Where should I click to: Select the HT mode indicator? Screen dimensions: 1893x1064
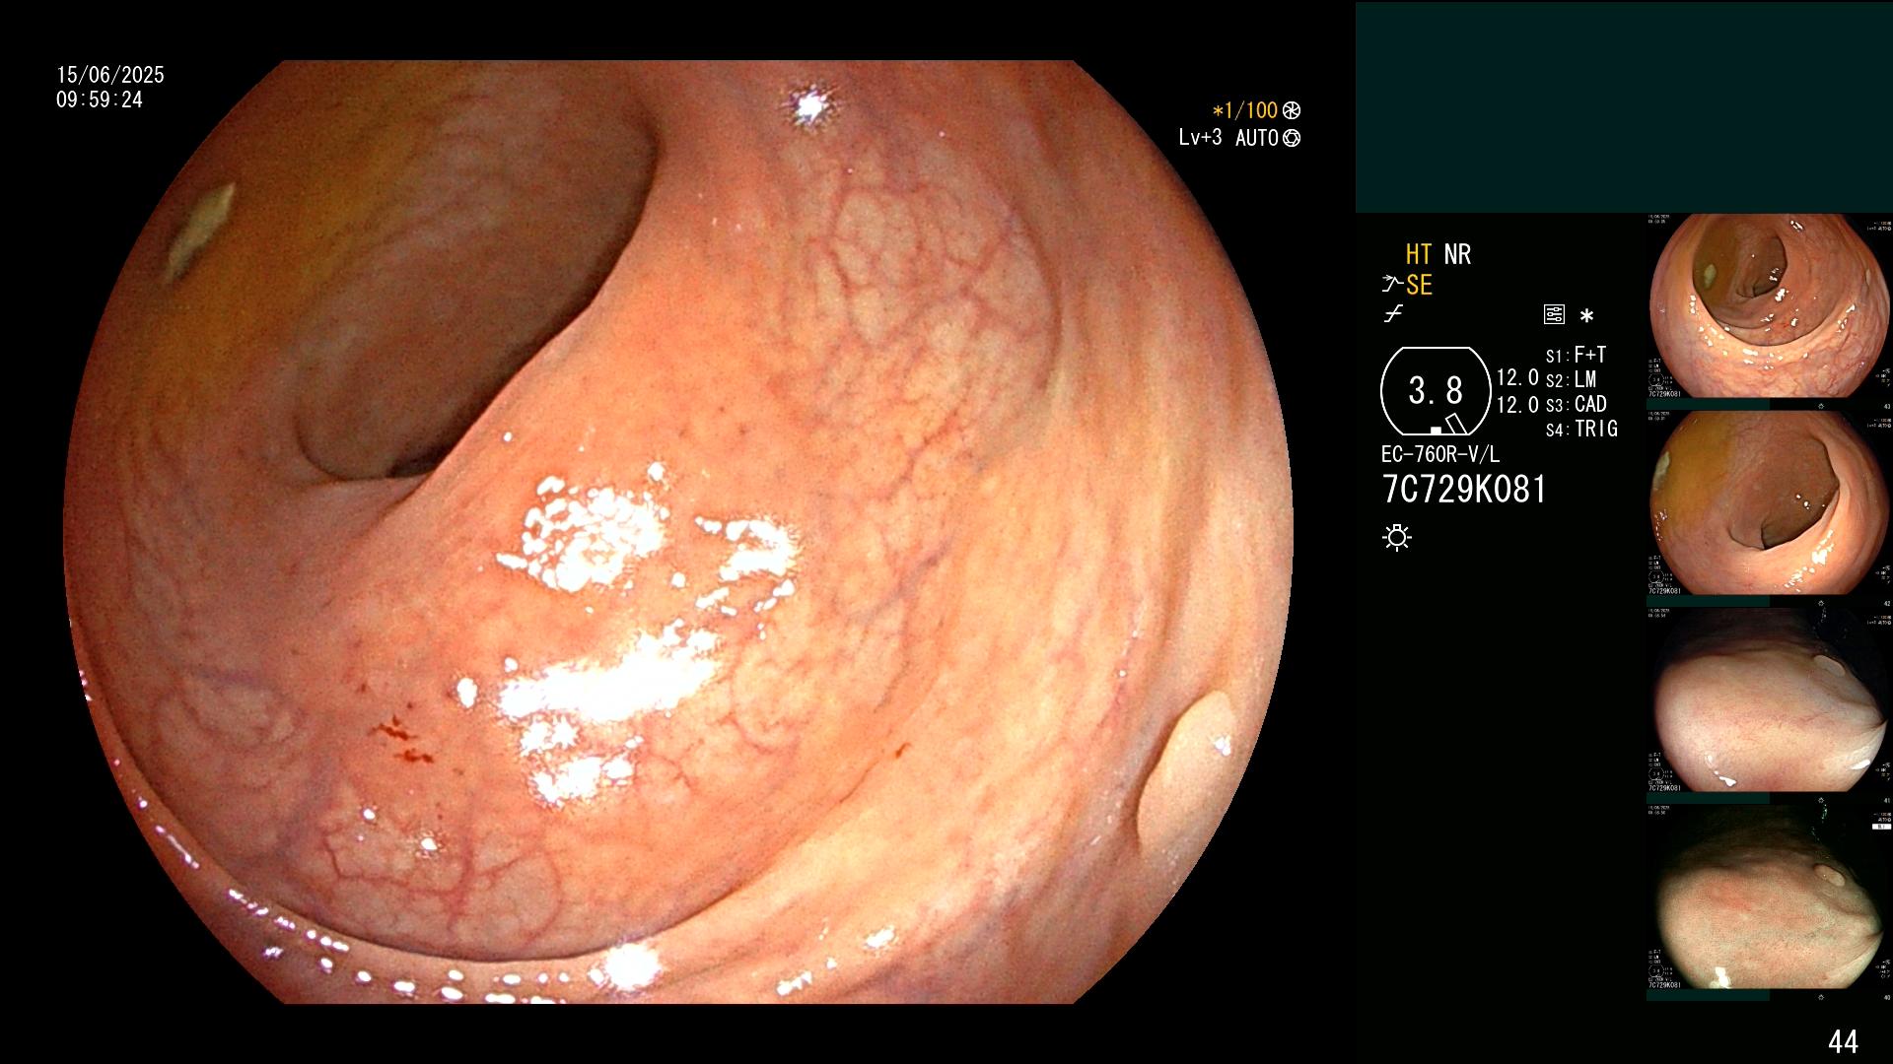1419,254
